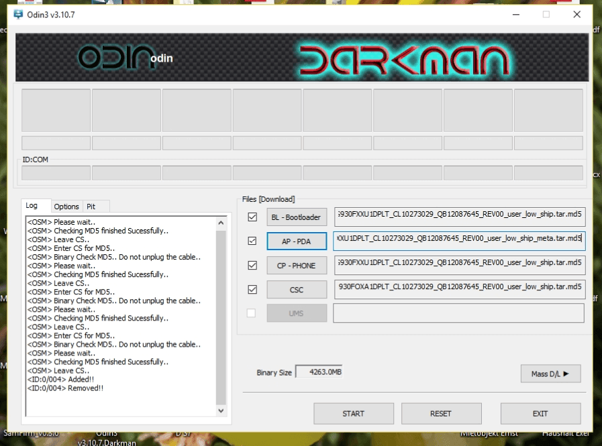Image resolution: width=602 pixels, height=446 pixels.
Task: Click the 'ID:COM' label
Action: [x=36, y=160]
